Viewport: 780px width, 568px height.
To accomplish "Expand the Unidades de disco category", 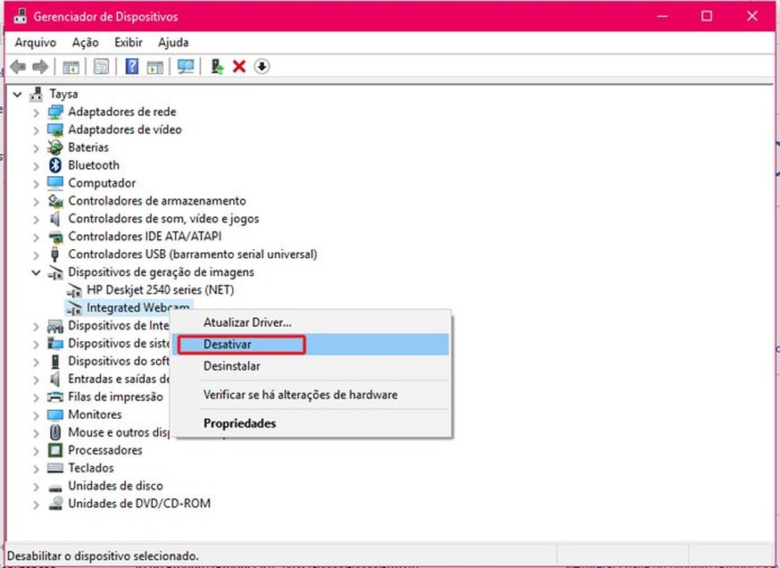I will pos(36,486).
